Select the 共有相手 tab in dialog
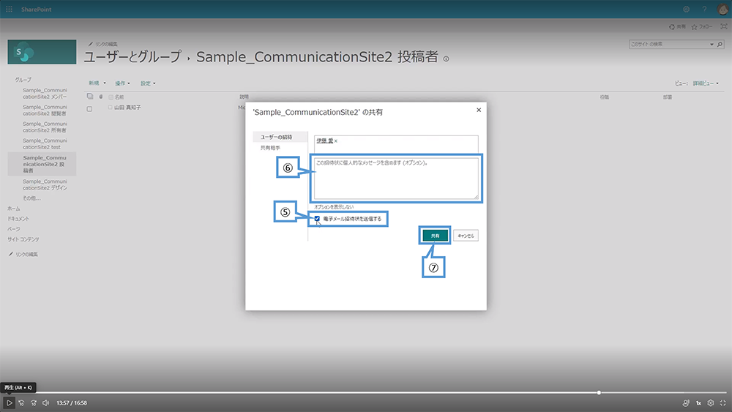This screenshot has height=412, width=732. 270,148
